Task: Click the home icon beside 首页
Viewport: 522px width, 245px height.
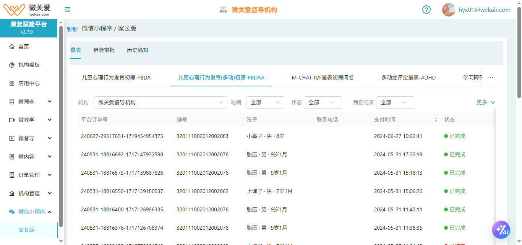Action: tap(12, 47)
